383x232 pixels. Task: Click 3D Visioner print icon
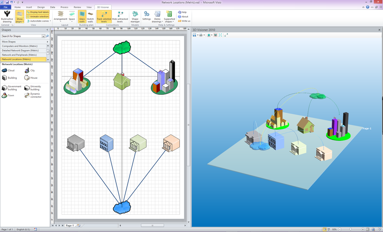tap(201, 35)
